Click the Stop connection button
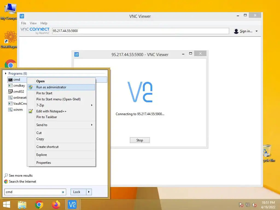The height and width of the screenshot is (210, 280). click(x=140, y=140)
